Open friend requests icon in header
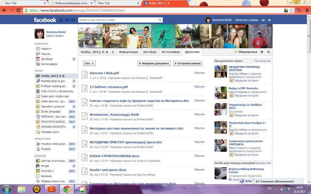Viewport: 311px width, 194px height. point(61,20)
